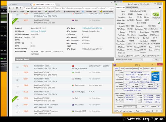Image resolution: width=166 pixels, height=122 pixels.
Task: Toggle the OpenCL checkbox in GPU-Z
Action: [x=127, y=56]
